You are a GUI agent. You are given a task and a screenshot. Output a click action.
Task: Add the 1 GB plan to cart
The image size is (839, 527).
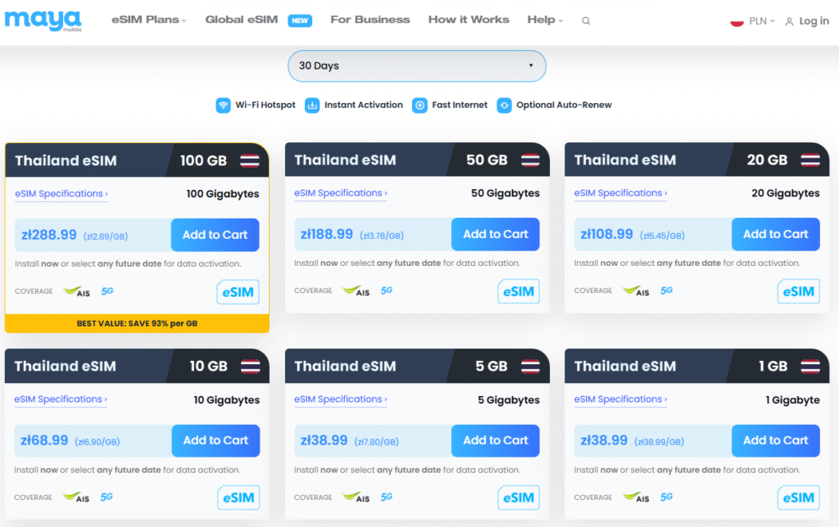click(x=775, y=441)
